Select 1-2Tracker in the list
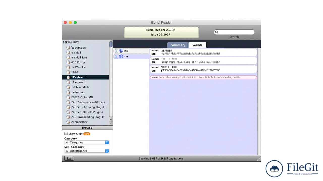 coord(85,67)
